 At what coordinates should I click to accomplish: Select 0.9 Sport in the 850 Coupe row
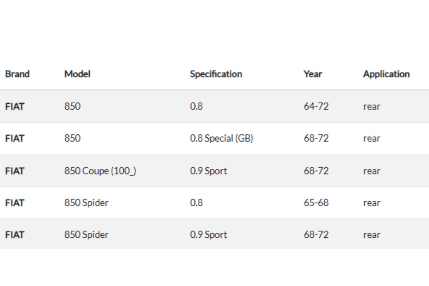tap(208, 171)
